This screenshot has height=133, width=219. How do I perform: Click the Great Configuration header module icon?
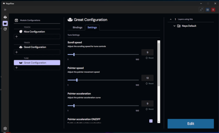click(70, 20)
